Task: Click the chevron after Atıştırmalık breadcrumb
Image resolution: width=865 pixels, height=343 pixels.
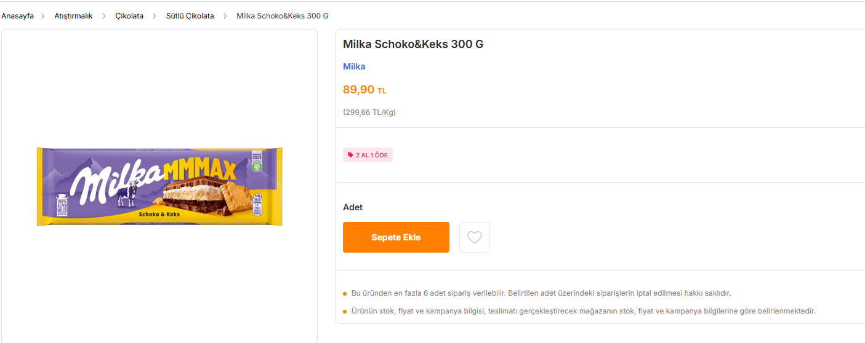Action: click(104, 16)
